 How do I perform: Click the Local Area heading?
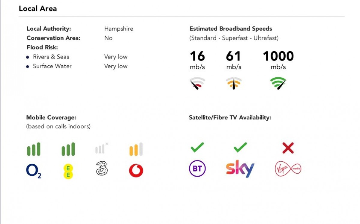38,8
